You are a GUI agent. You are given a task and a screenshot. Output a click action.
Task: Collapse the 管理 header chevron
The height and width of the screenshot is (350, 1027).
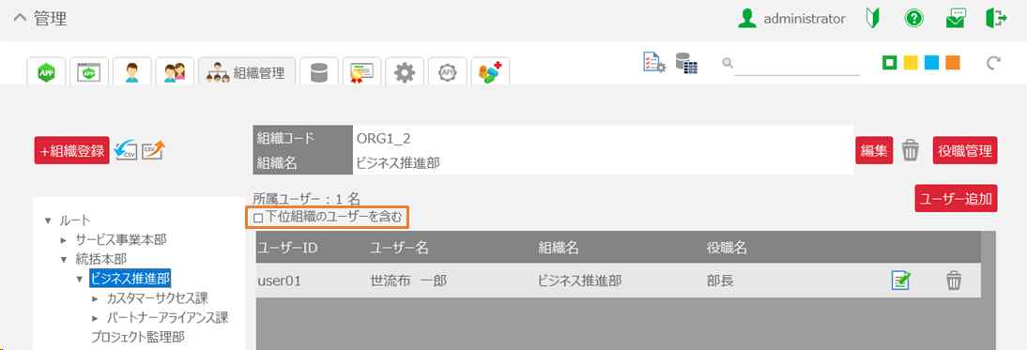pyautogui.click(x=21, y=19)
